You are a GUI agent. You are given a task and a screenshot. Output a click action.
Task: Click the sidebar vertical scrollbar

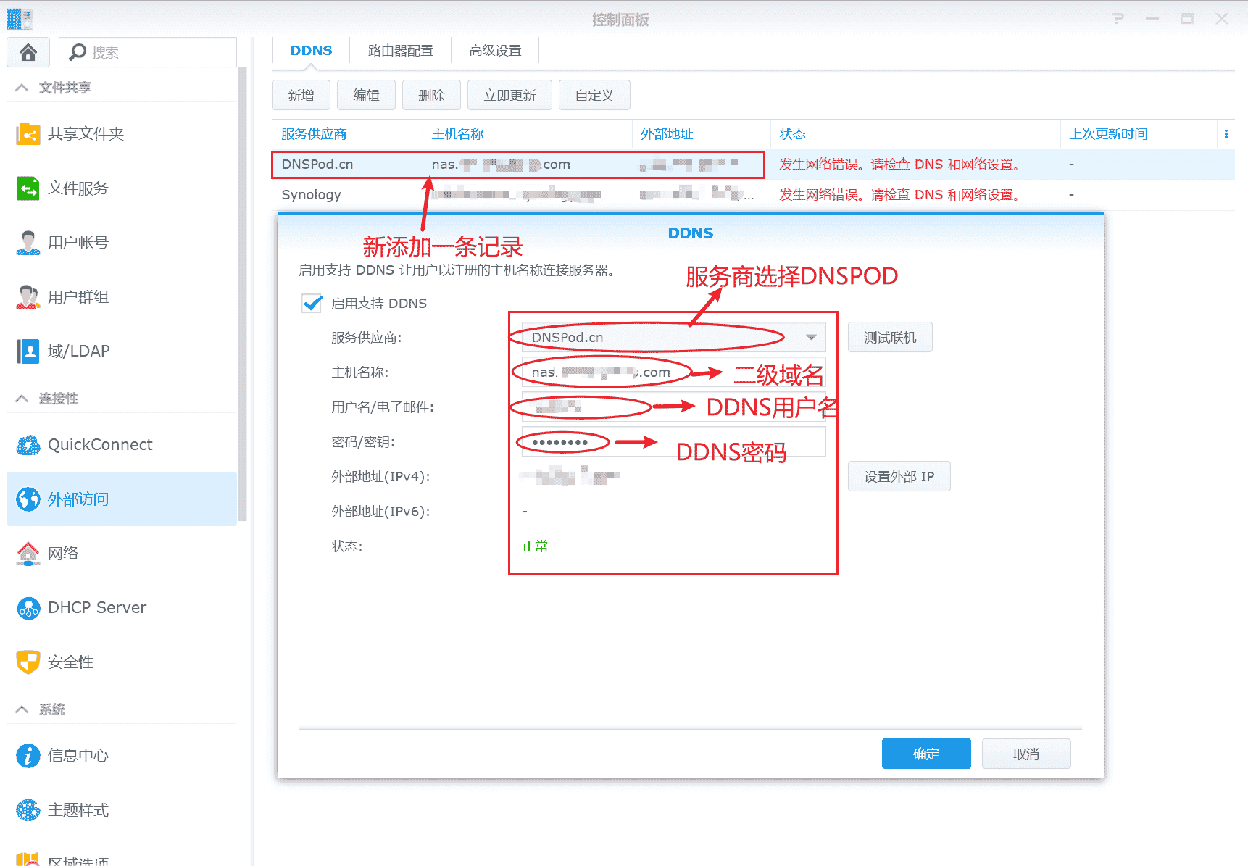click(x=243, y=293)
